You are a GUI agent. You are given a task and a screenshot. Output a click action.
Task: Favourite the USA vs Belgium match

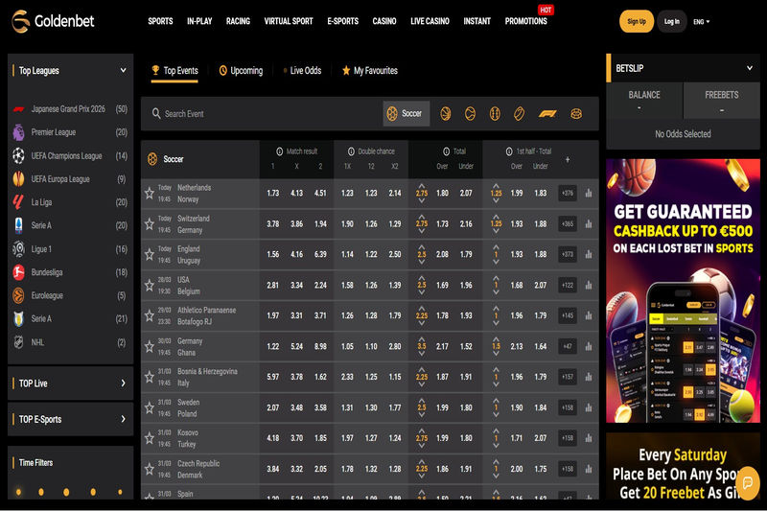click(x=150, y=285)
